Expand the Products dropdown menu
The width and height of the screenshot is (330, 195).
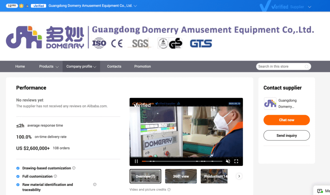[x=48, y=66]
